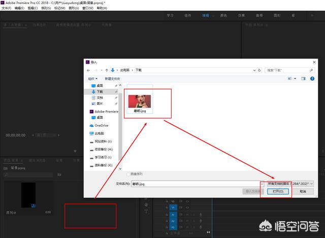Click the refresh icon beside the address bar
325x238 pixels.
click(261, 69)
